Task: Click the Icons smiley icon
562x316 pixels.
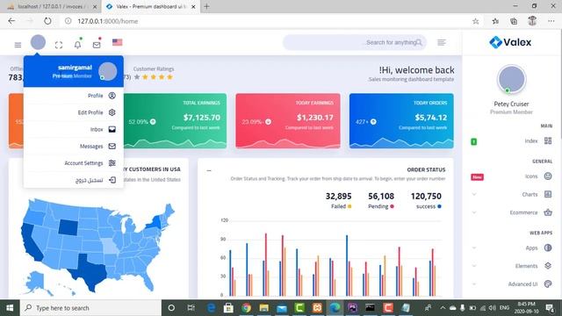Action: click(548, 176)
